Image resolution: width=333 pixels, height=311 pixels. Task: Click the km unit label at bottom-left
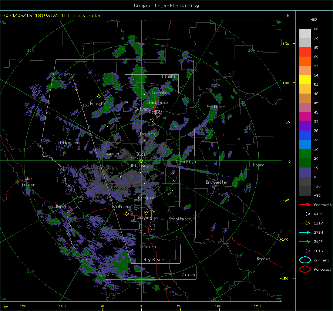5,307
